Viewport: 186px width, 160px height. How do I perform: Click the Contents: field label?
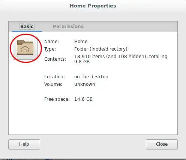[55, 59]
